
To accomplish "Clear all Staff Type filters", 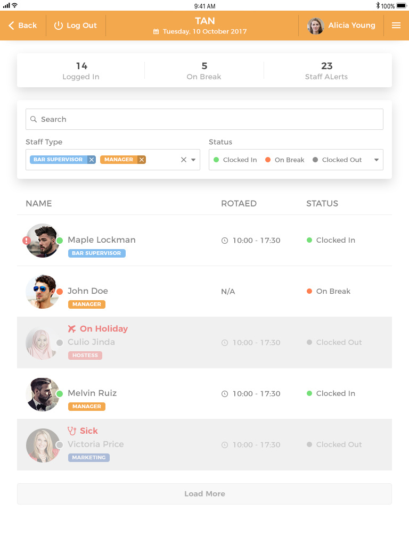I will point(184,160).
